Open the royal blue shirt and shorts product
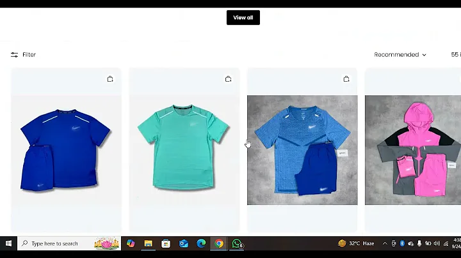Image resolution: width=461 pixels, height=258 pixels. (x=66, y=150)
